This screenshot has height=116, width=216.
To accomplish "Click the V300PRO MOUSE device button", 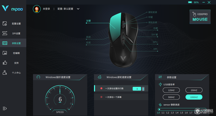I will [200, 17].
